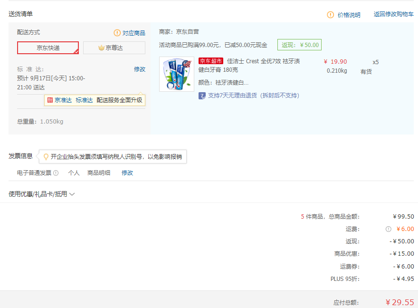Click the 返现 -¥50.00 summary amount
The image size is (418, 308).
click(x=402, y=241)
